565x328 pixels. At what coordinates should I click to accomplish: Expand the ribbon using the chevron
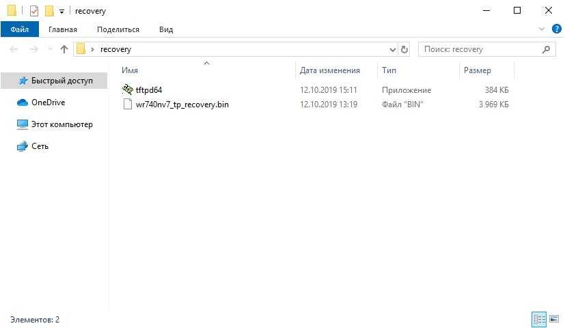(x=541, y=29)
